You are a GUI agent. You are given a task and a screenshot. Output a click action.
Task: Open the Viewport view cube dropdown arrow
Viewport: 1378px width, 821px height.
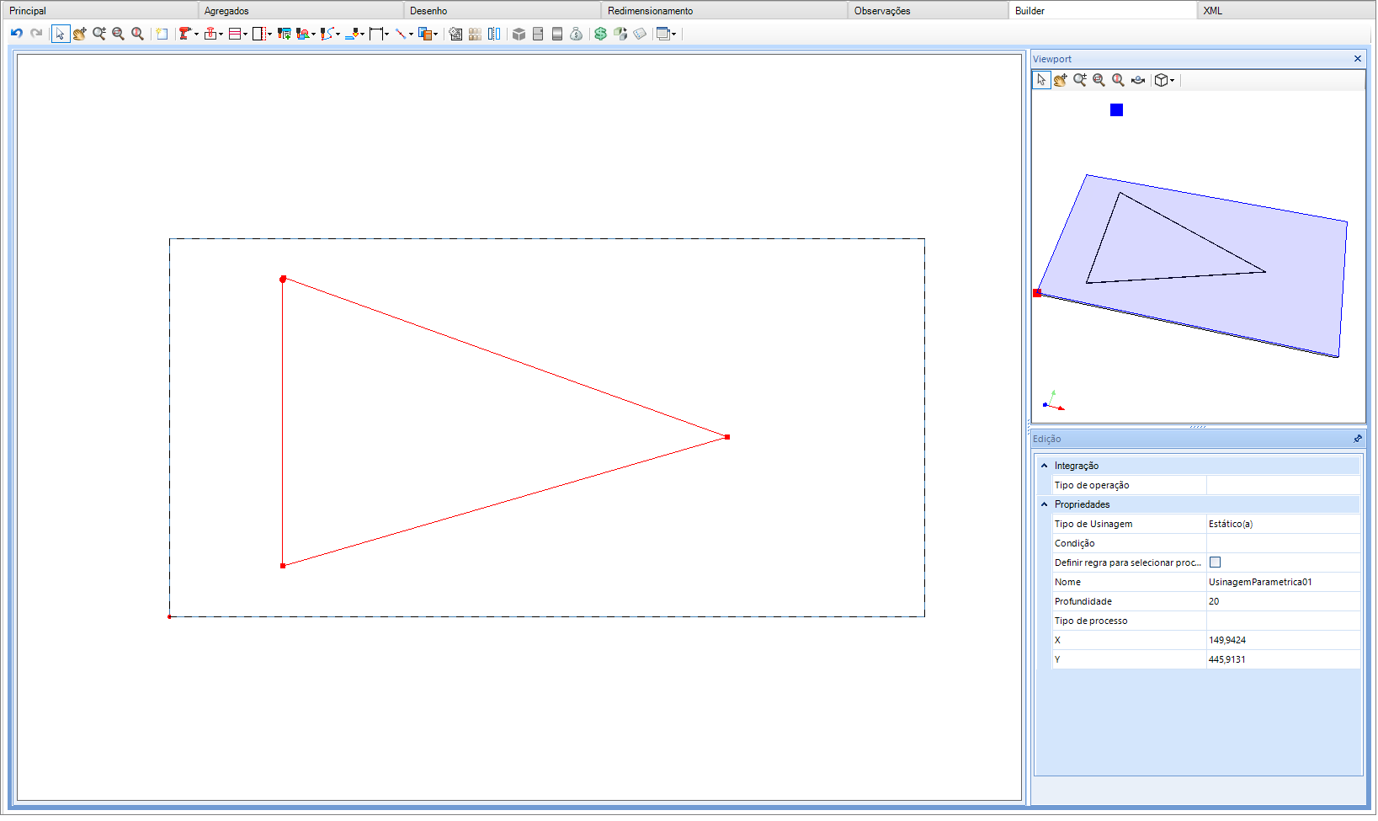tap(1173, 81)
